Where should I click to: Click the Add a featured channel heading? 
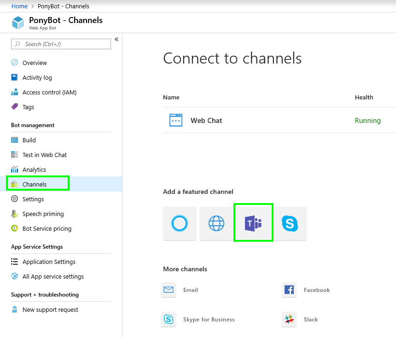[198, 192]
